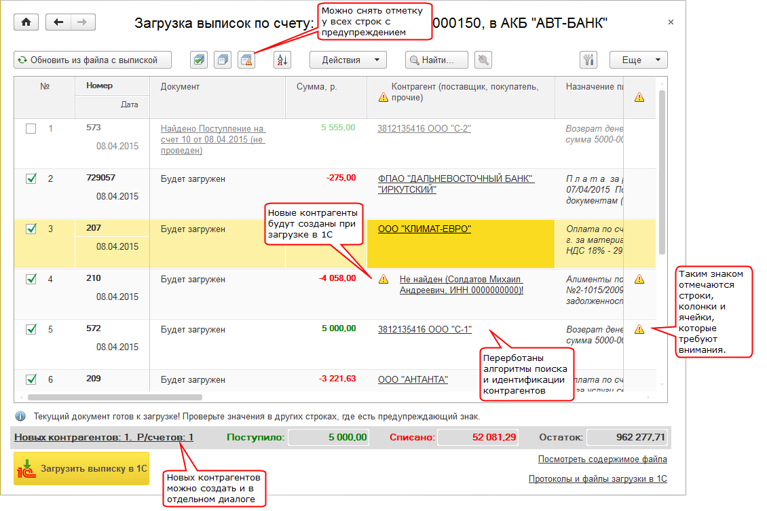Close the Загрузка выписок window

point(671,22)
